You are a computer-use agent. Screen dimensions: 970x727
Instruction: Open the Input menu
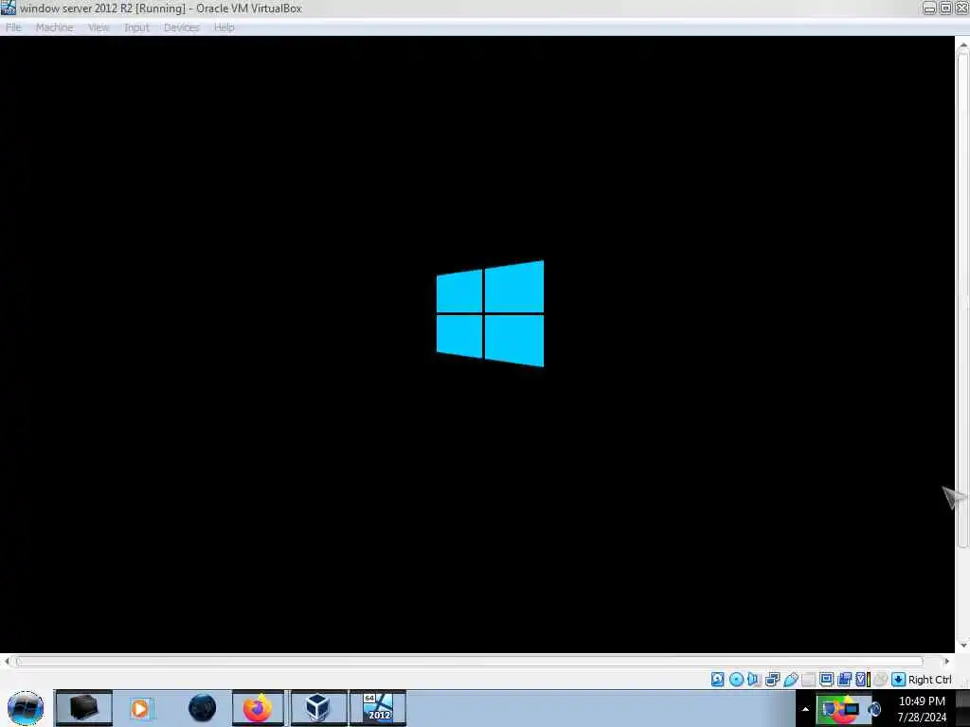136,27
